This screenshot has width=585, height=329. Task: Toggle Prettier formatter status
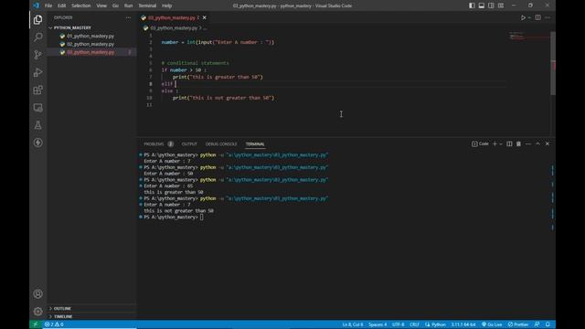click(518, 324)
